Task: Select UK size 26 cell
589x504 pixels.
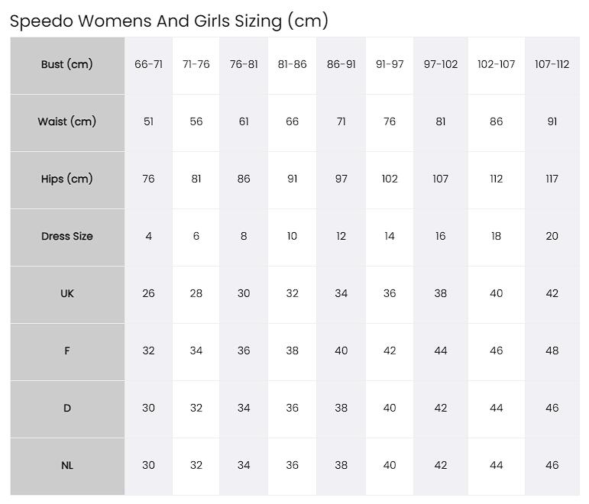Action: (148, 295)
